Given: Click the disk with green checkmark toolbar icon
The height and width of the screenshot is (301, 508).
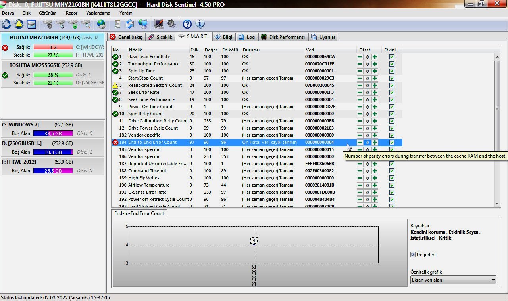Looking at the screenshot, I should click(73, 24).
